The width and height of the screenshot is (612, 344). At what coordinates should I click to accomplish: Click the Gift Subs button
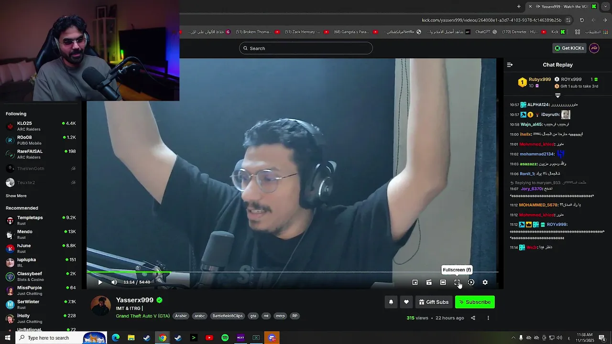(434, 302)
